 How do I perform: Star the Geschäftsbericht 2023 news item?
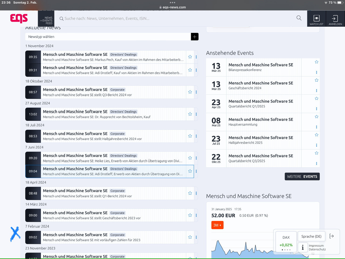click(x=190, y=215)
